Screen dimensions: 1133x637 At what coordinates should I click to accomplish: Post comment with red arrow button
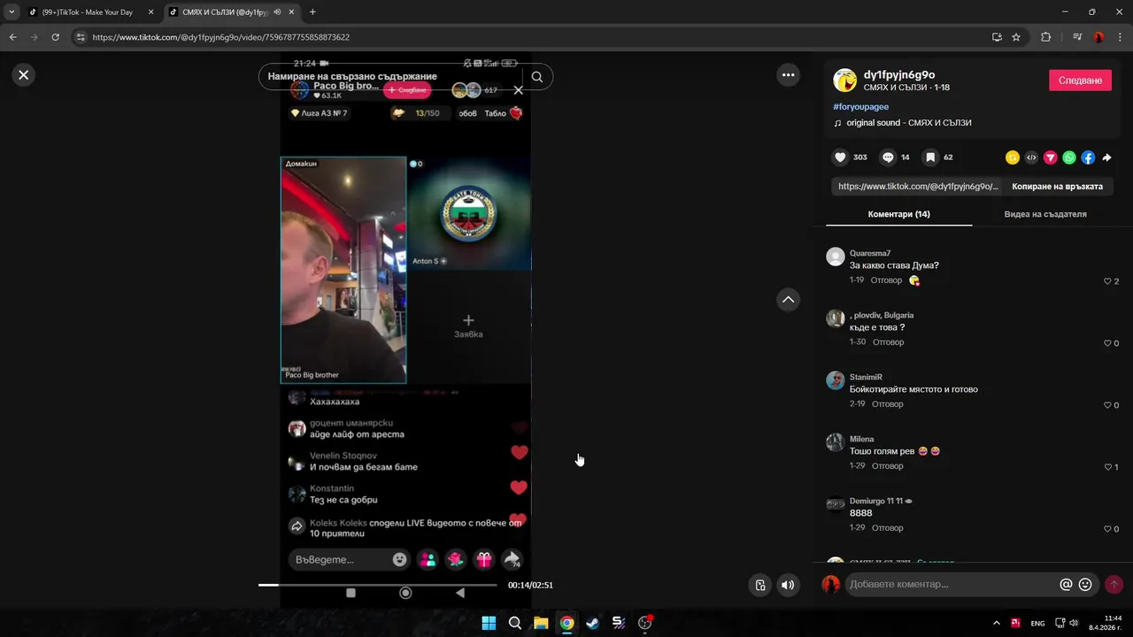(x=1114, y=585)
